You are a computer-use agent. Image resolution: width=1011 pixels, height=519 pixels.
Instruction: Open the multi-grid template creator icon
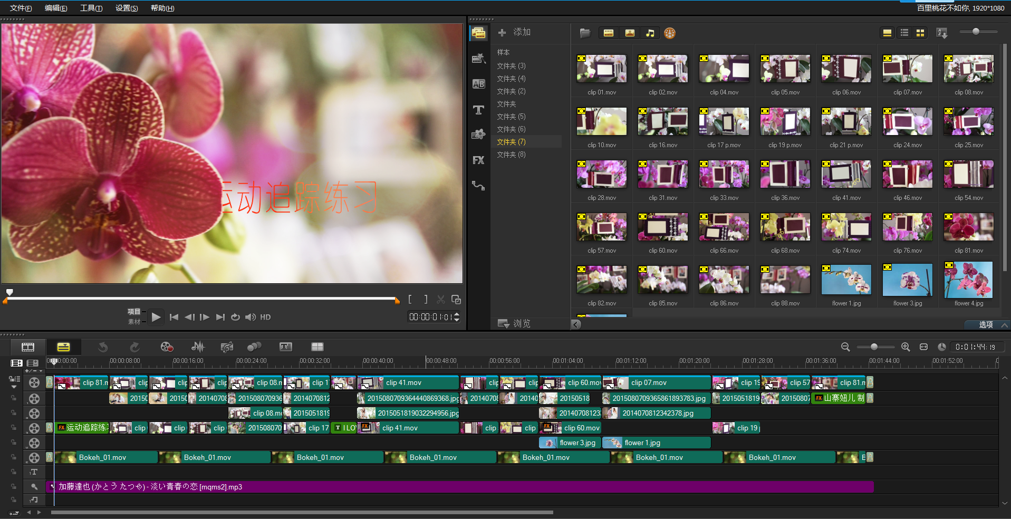point(317,347)
